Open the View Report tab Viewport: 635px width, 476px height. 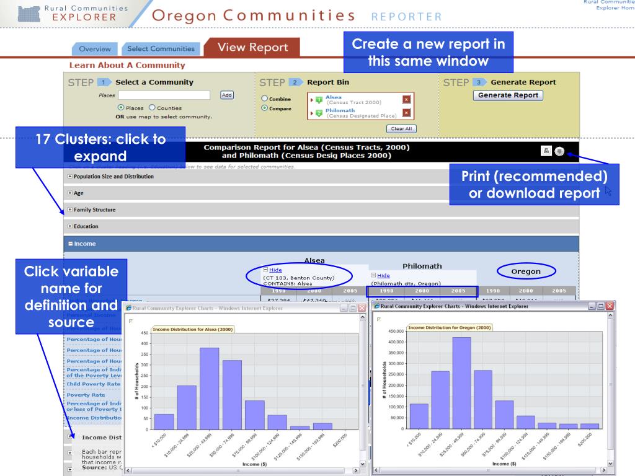(x=252, y=47)
